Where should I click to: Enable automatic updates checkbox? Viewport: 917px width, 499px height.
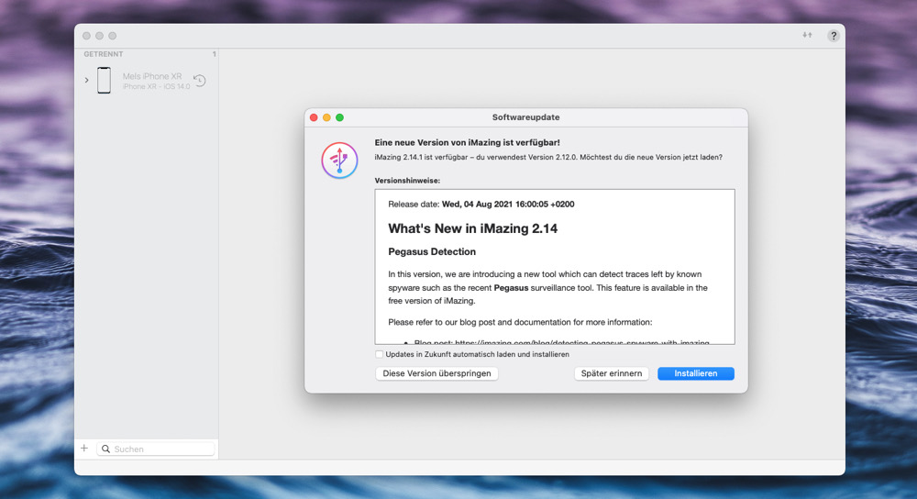tap(379, 354)
